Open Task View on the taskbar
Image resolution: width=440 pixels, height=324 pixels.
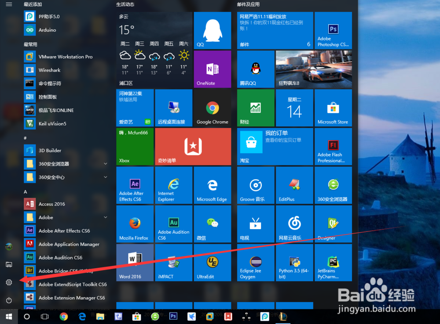point(44,317)
